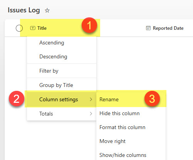Click the Title column text-type icon

click(x=33, y=28)
